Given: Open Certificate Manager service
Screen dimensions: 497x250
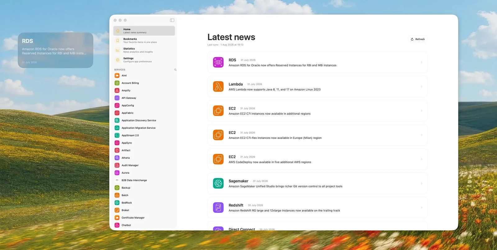Looking at the screenshot, I should 144,217.
